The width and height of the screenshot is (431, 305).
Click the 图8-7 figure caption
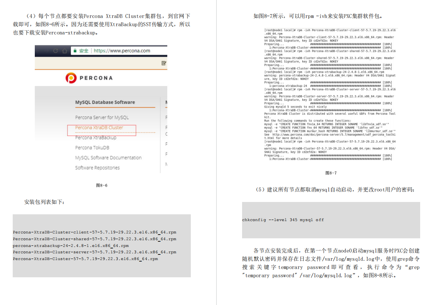tap(331, 173)
